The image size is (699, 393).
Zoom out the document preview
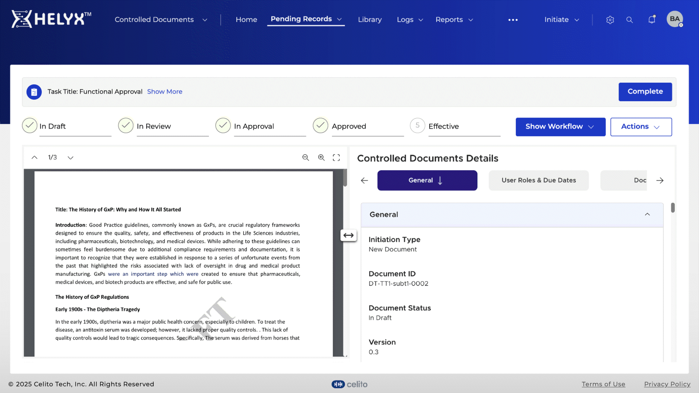tap(305, 158)
